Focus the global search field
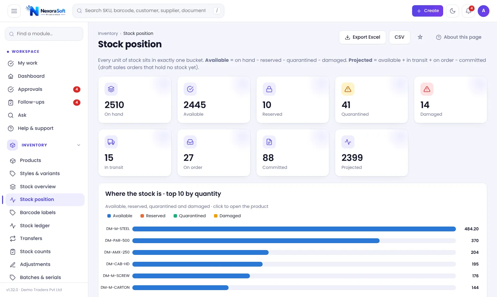 pos(148,11)
